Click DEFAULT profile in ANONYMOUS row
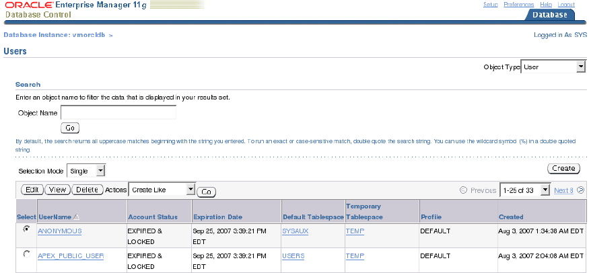Screen dimensions: 589x273 (435, 231)
